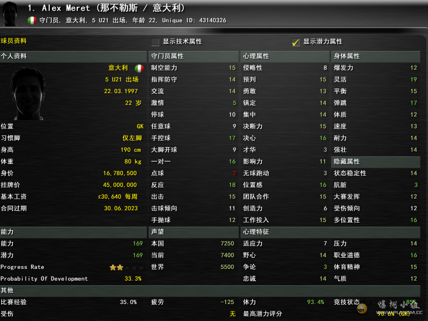Image resolution: width=428 pixels, height=321 pixels.
Task: Click the 挂牌价 value 45,000,000
Action: click(120, 185)
